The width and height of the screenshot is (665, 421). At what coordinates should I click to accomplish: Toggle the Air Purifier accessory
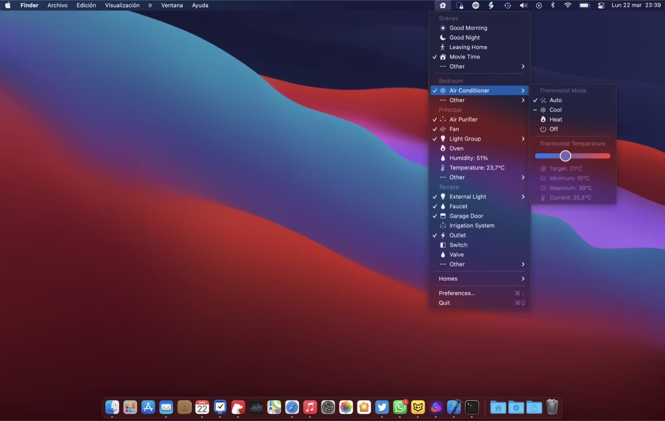coord(463,120)
